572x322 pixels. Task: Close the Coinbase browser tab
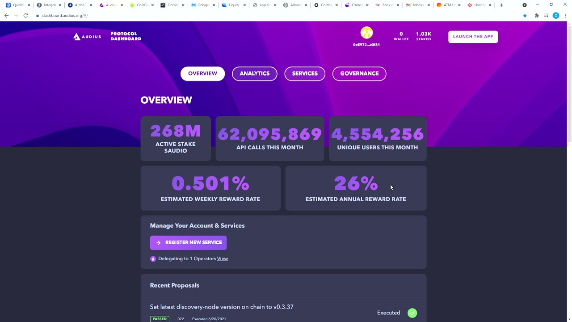pos(337,5)
